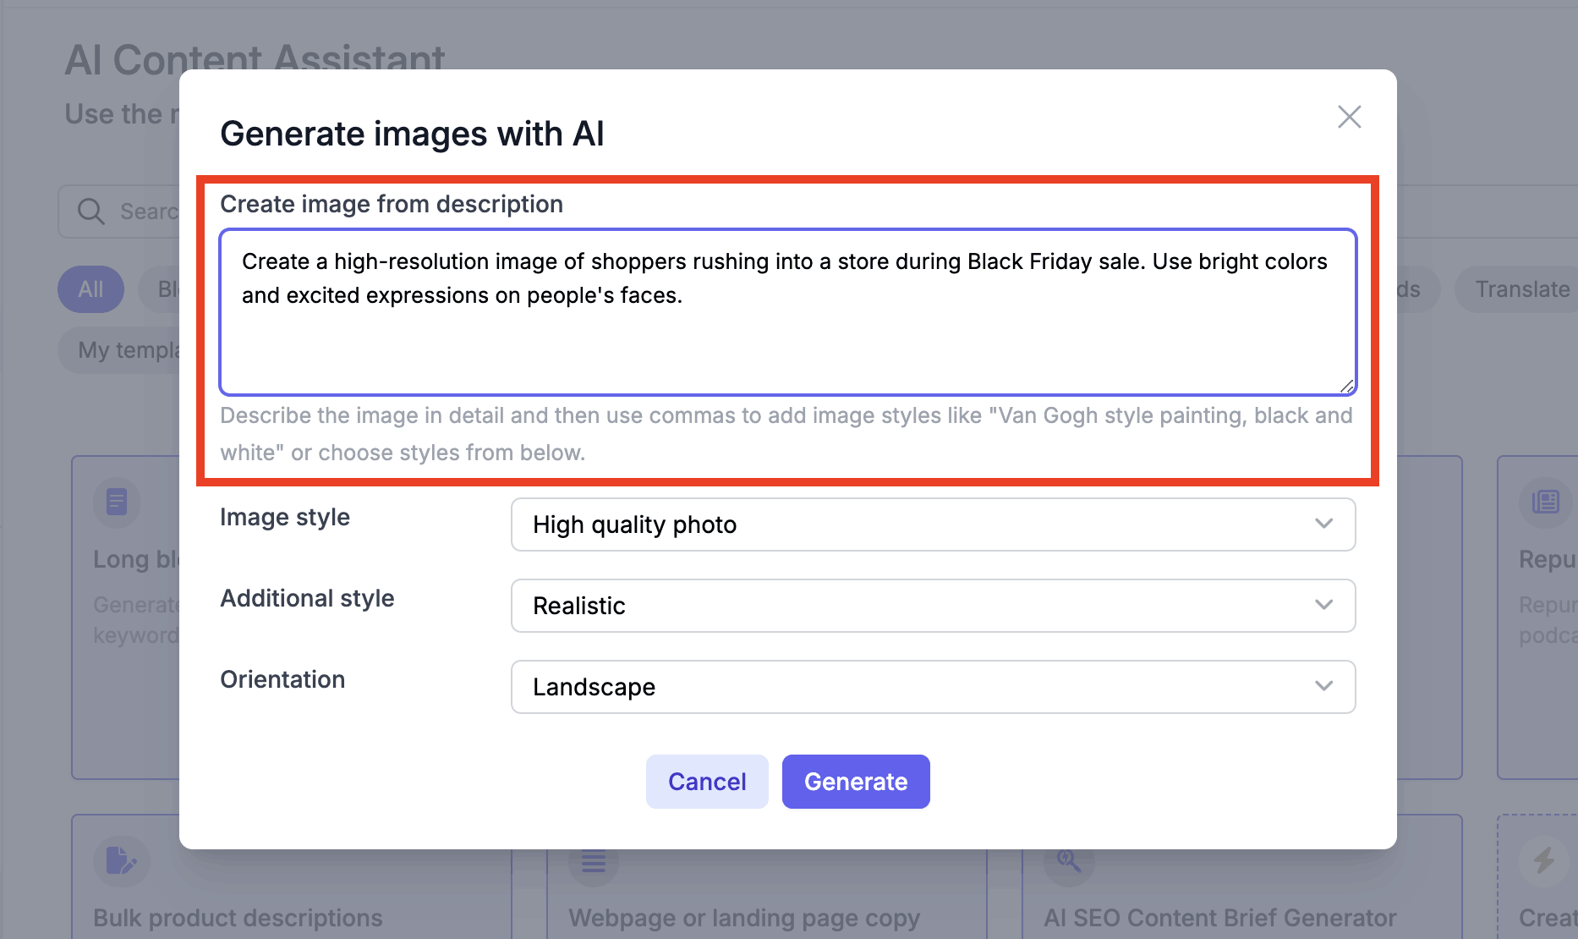
Task: Open AI SEO Content Brief Generator card
Action: [x=1242, y=876]
